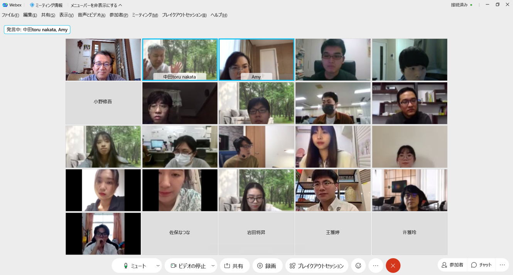This screenshot has width=513, height=275.
Task: Select Amy's video thumbnail
Action: [256, 59]
